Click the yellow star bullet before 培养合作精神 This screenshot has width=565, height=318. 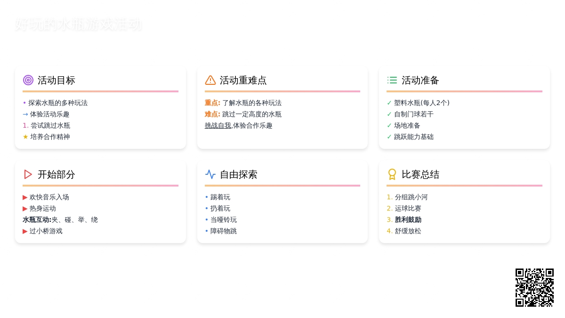pyautogui.click(x=25, y=137)
